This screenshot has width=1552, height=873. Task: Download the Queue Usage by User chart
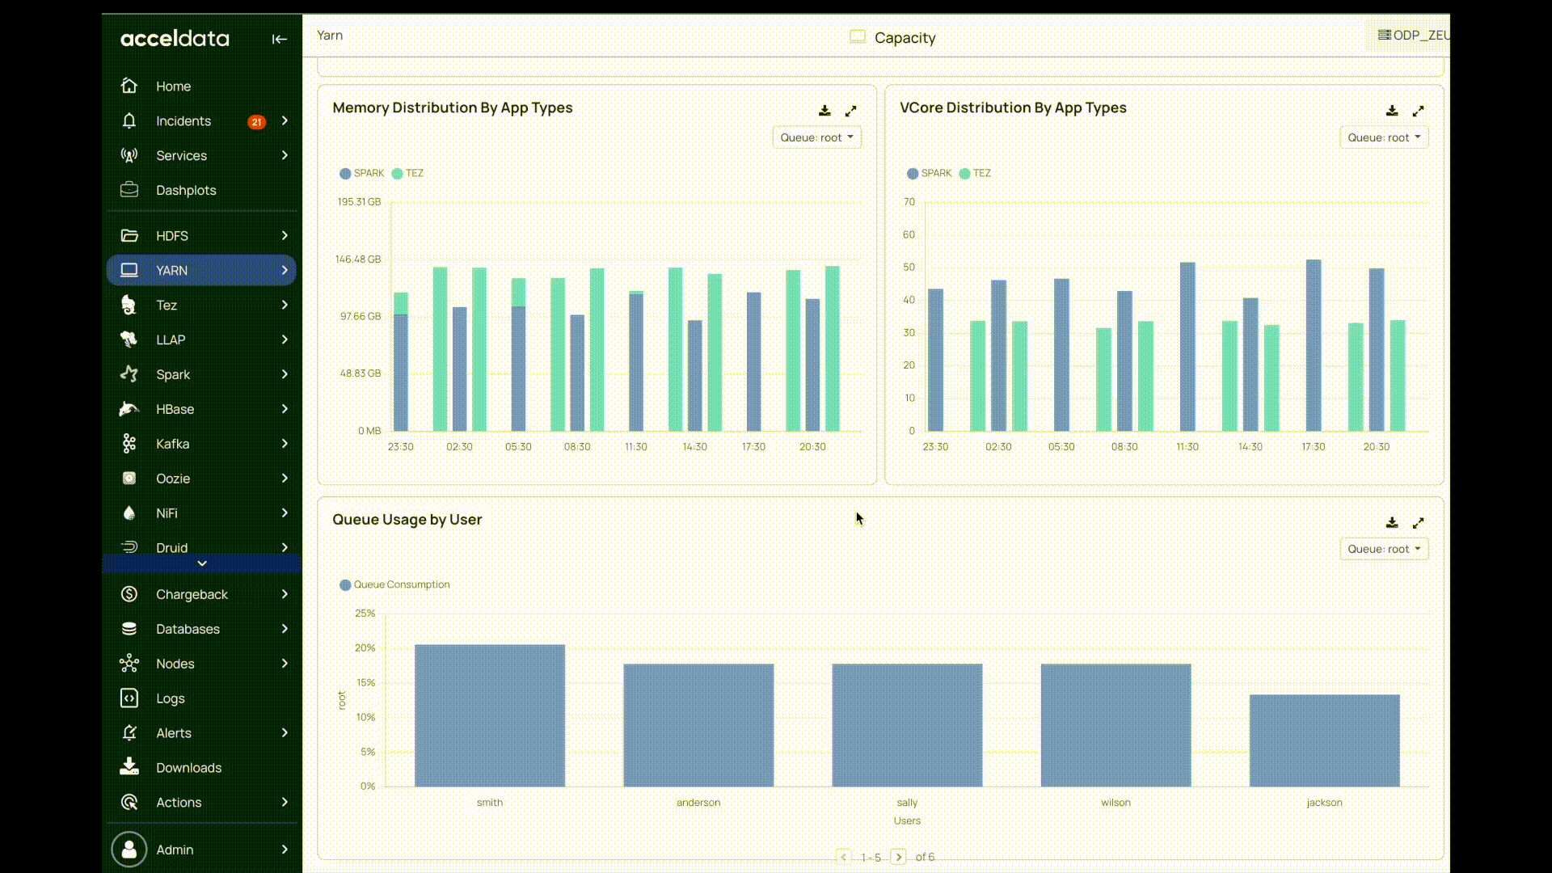(x=1391, y=523)
